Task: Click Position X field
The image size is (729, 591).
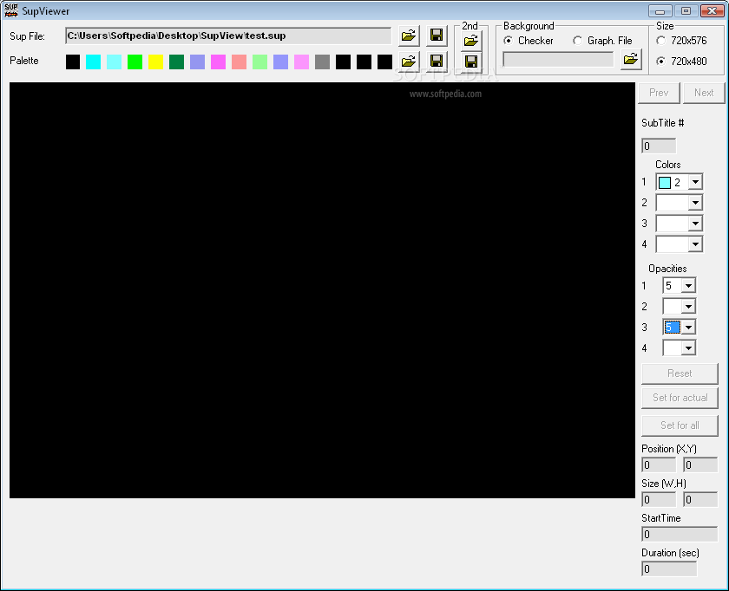Action: point(659,465)
